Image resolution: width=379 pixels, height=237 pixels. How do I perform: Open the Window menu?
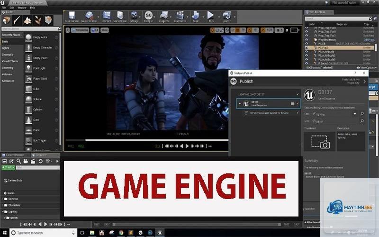[x=22, y=8]
